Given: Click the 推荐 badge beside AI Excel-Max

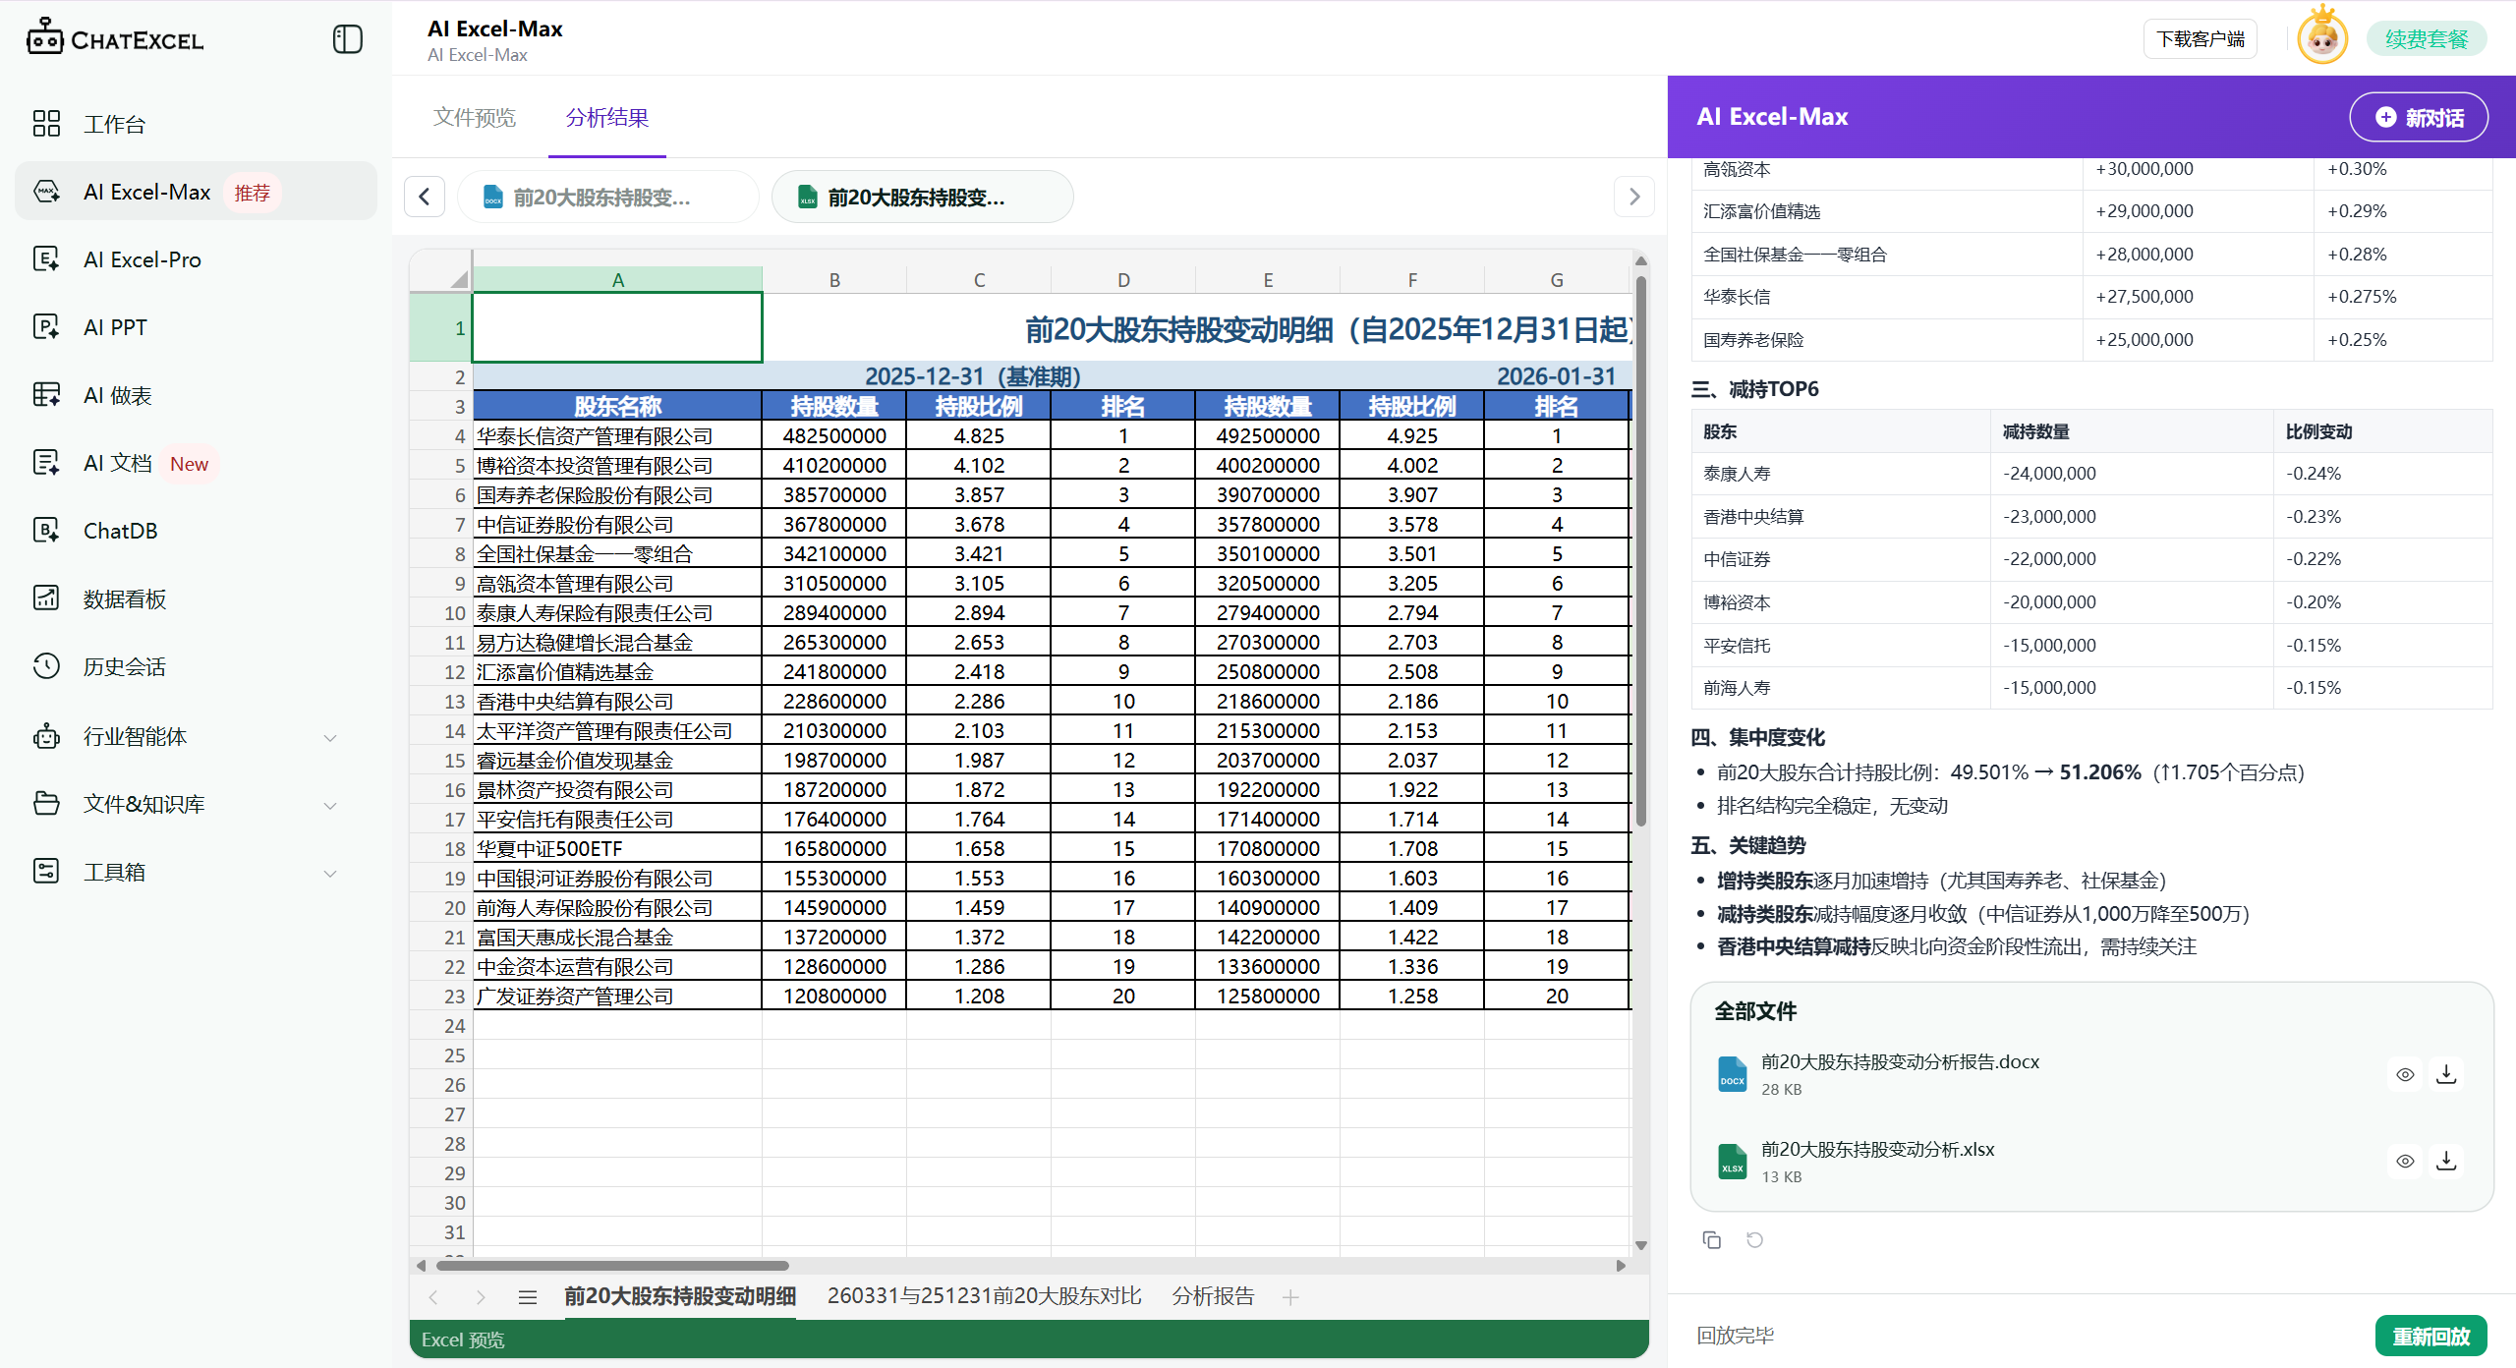Looking at the screenshot, I should pyautogui.click(x=252, y=193).
